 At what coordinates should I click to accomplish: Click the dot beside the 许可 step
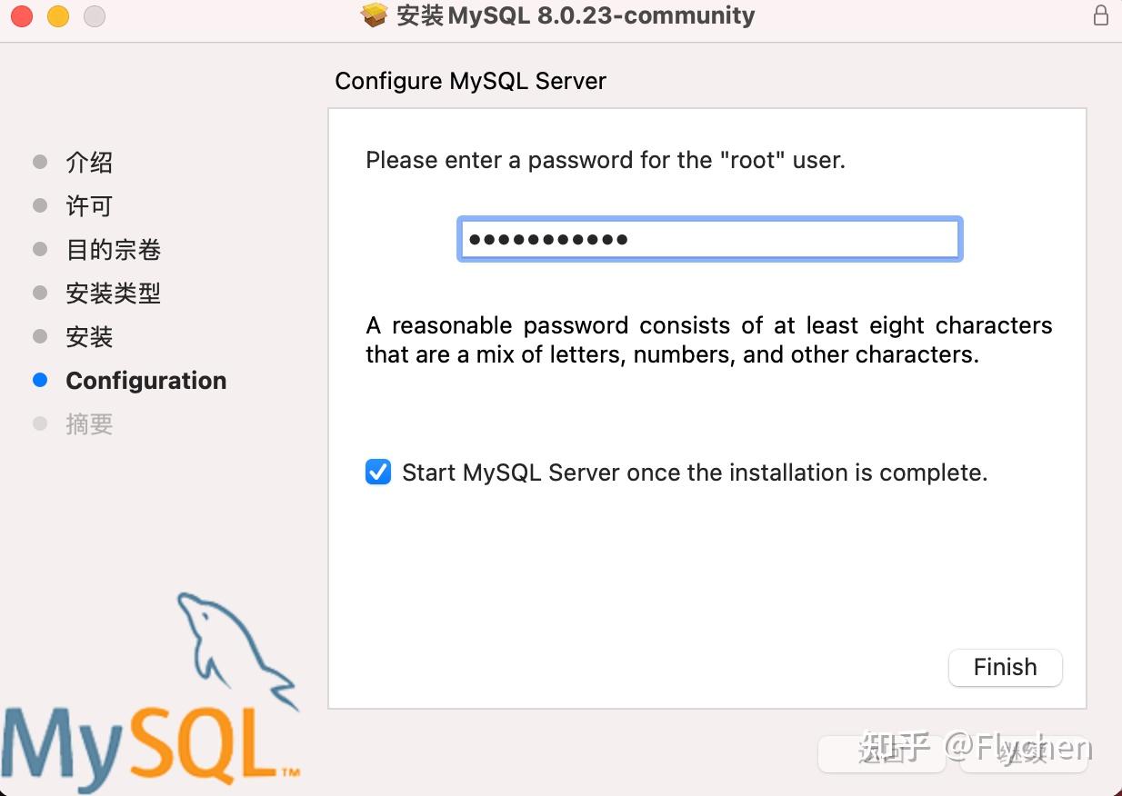pos(40,205)
